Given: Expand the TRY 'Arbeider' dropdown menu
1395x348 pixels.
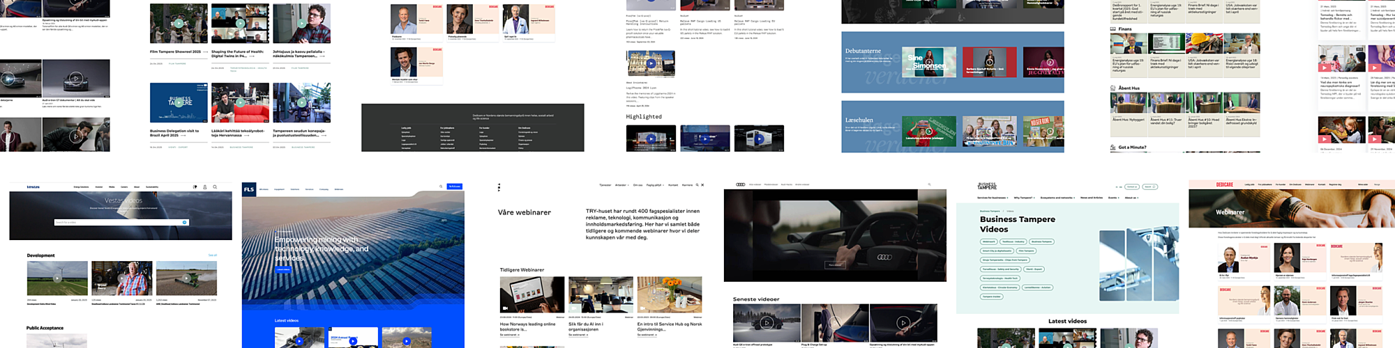Looking at the screenshot, I should coord(620,185).
